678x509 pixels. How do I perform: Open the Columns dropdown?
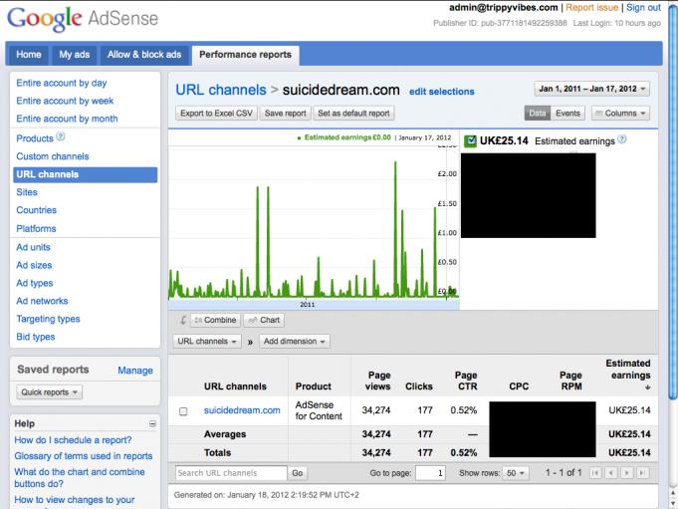620,114
